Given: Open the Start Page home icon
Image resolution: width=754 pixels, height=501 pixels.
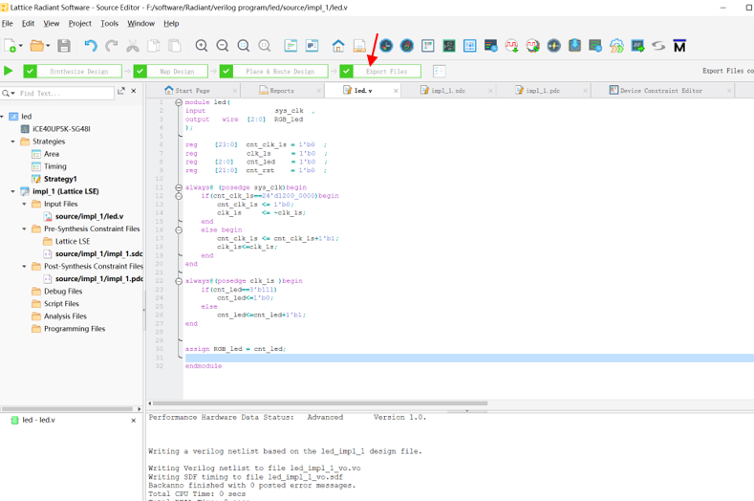Looking at the screenshot, I should pyautogui.click(x=338, y=46).
